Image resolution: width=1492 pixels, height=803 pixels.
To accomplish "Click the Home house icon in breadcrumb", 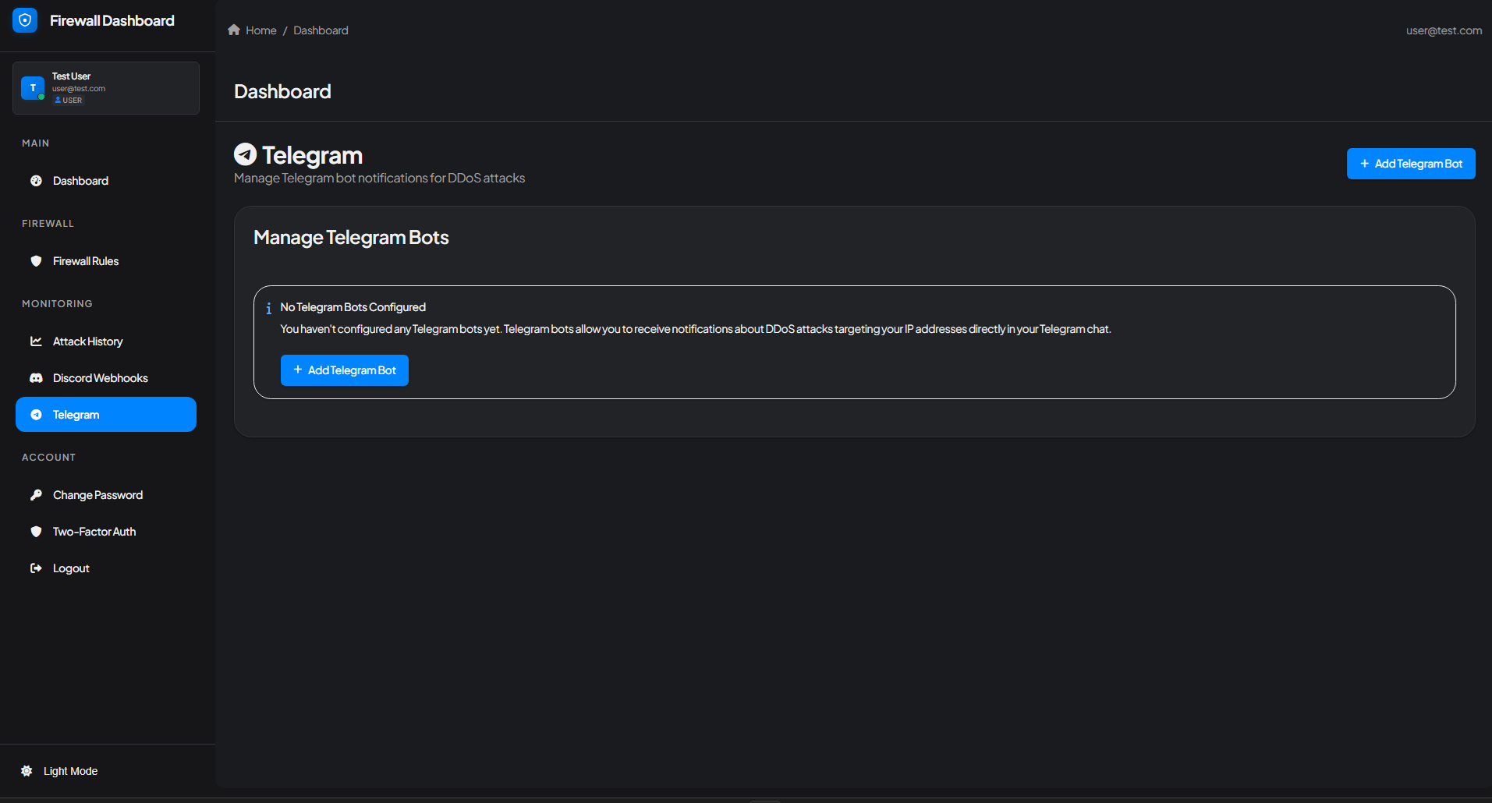I will tap(234, 30).
